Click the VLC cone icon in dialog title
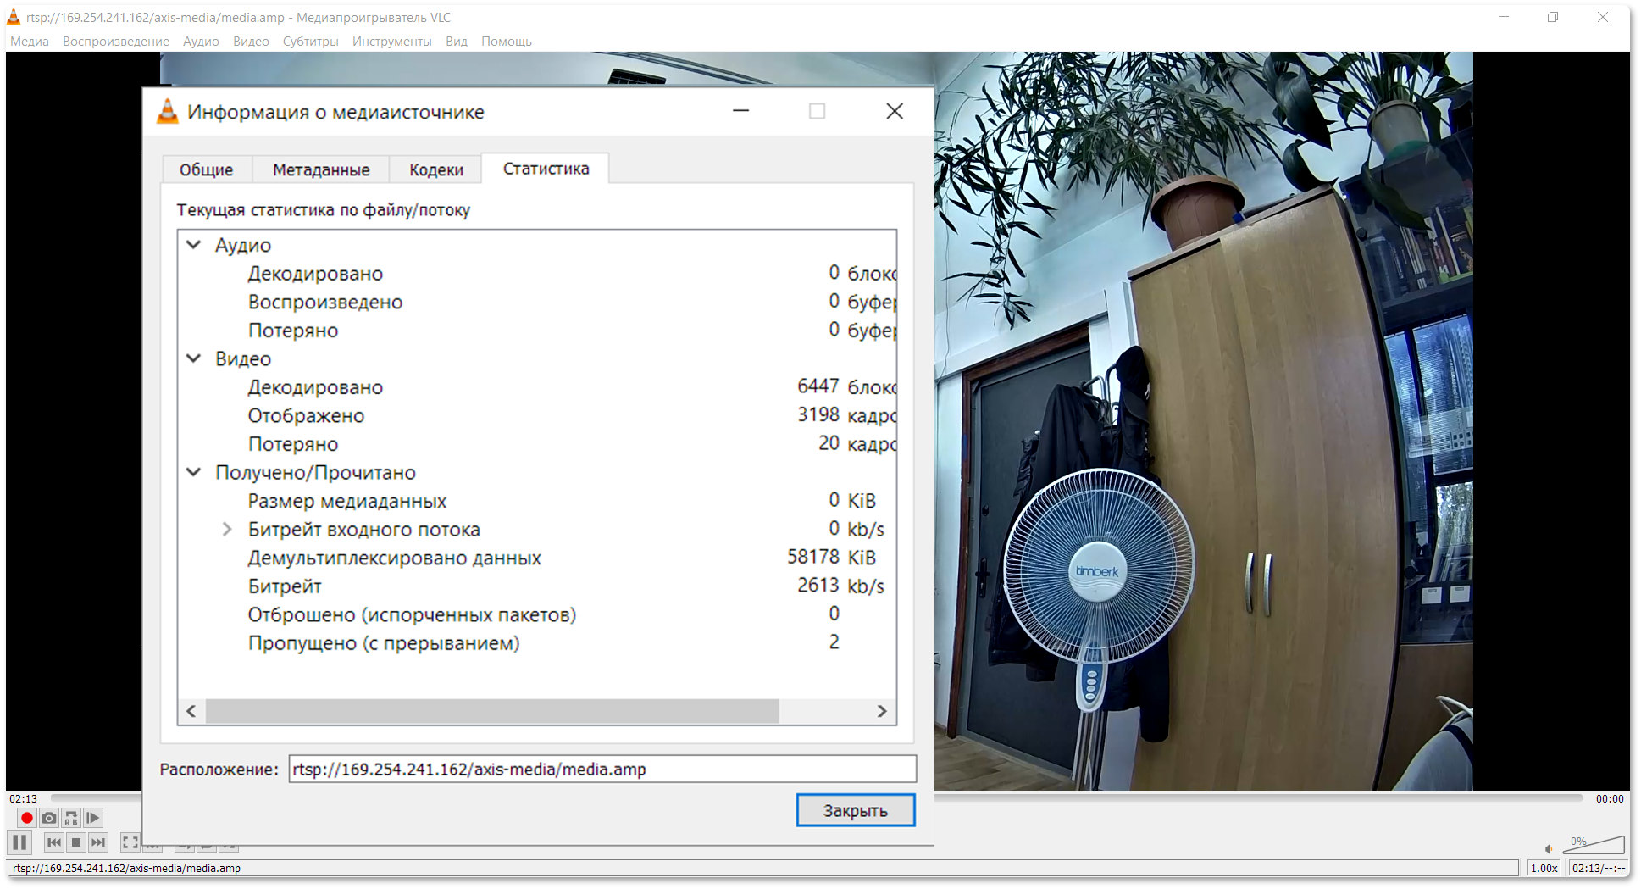Screen dimensions: 1641x889 [168, 111]
